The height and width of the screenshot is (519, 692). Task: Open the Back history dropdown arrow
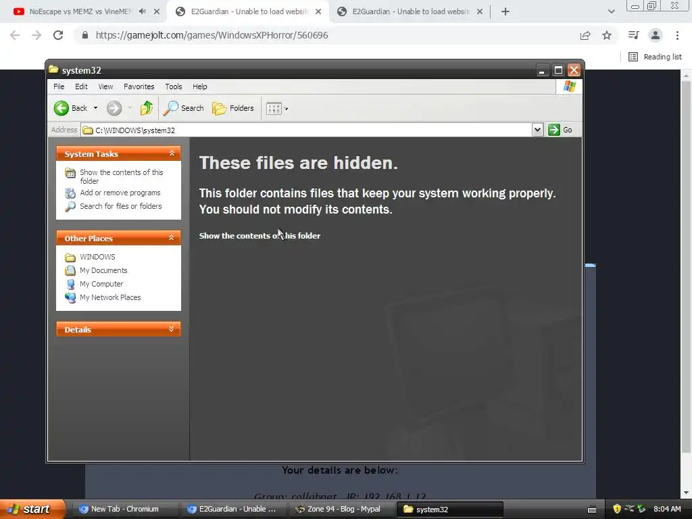coord(95,108)
